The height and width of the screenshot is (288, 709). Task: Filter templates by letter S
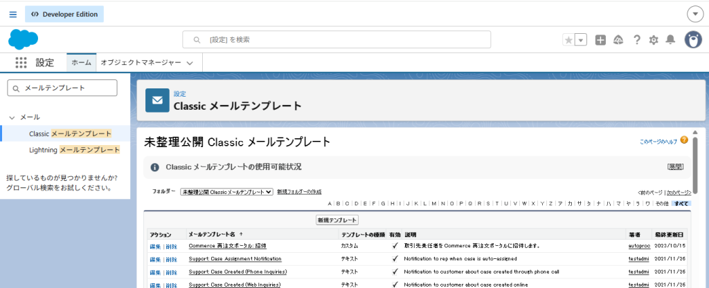click(x=489, y=203)
